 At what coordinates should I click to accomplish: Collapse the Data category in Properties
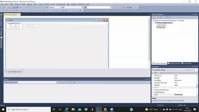[x=153, y=87]
